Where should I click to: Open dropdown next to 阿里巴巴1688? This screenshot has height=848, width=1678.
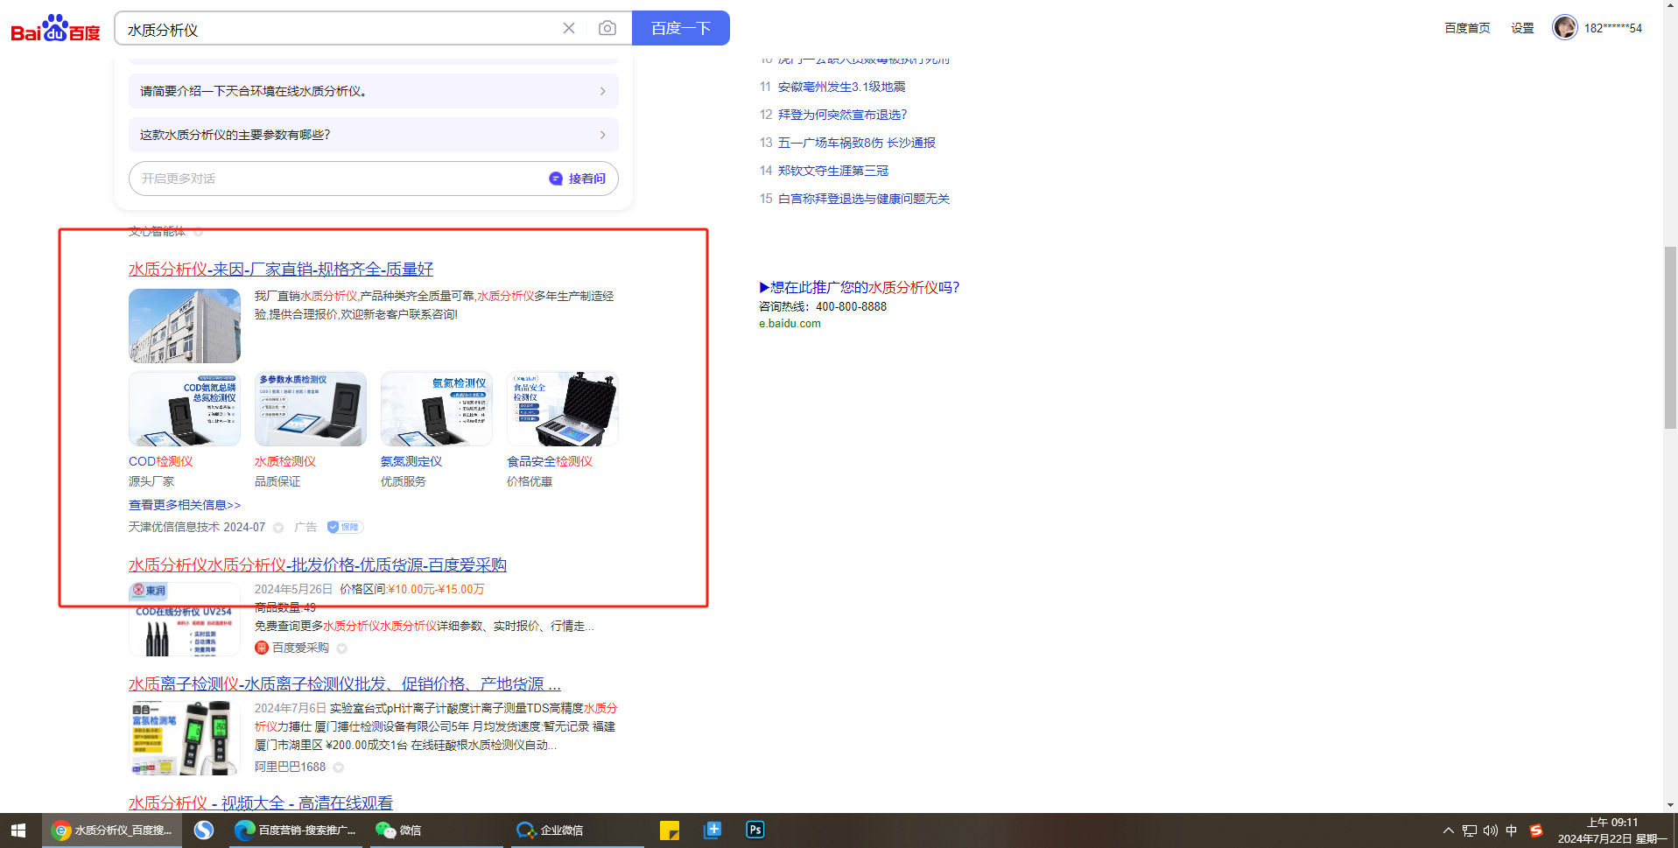[339, 767]
